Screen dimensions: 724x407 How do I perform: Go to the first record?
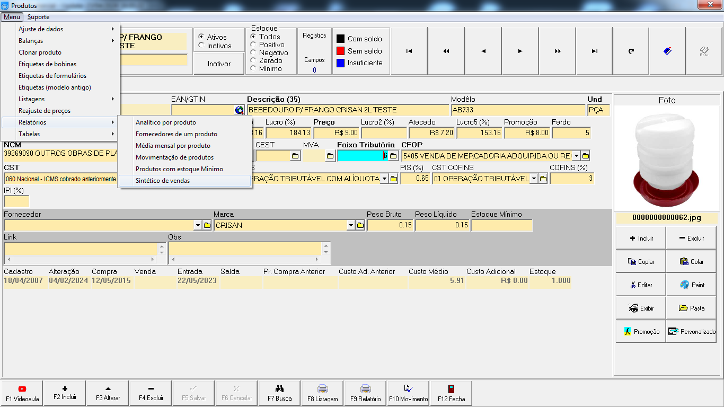pyautogui.click(x=409, y=51)
